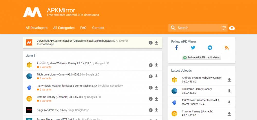Screen dimensions: 257x120
Task: Download RainViewer from June 5 list
Action: [x=156, y=88]
